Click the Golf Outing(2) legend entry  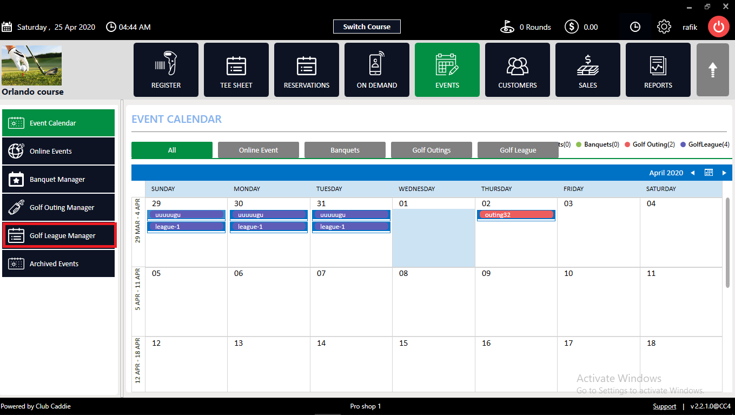coord(650,144)
